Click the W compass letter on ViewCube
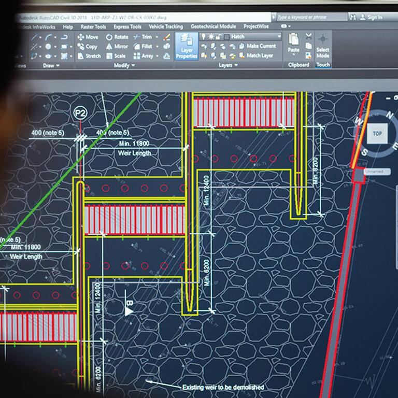Screen dimensions: 398x398 click(x=359, y=120)
